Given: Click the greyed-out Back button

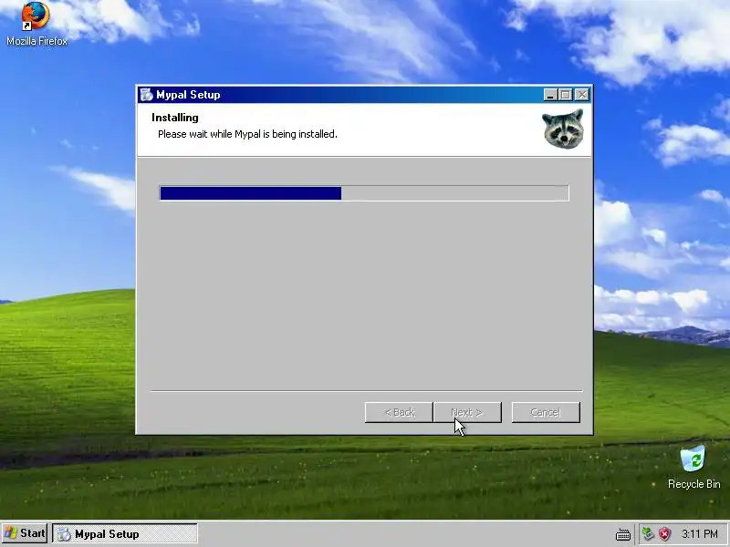Looking at the screenshot, I should tap(399, 413).
